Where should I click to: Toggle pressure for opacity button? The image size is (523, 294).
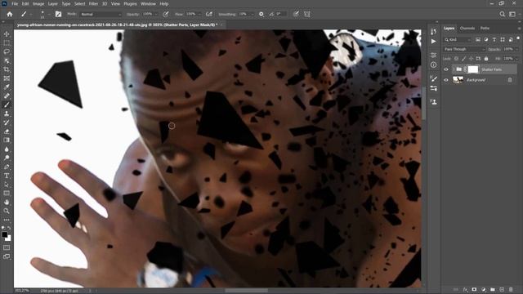pos(165,14)
